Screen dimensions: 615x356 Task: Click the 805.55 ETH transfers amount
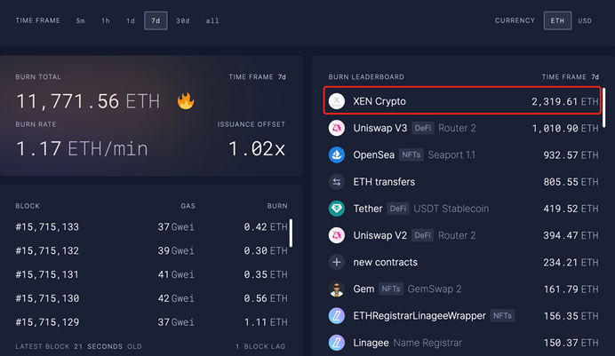tap(571, 182)
